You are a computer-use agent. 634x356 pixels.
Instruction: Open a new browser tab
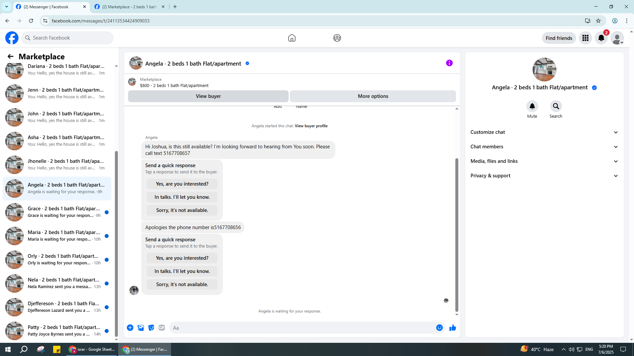point(175,7)
